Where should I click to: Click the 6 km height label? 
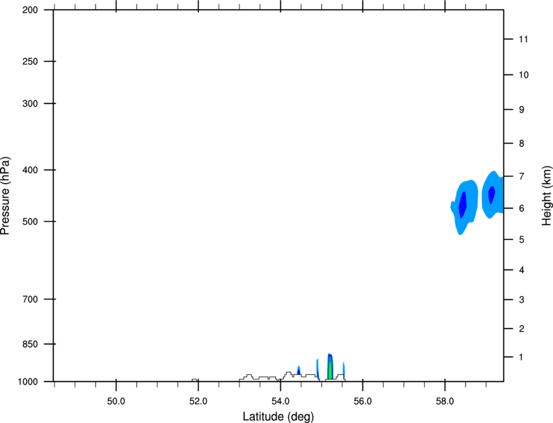pyautogui.click(x=522, y=208)
